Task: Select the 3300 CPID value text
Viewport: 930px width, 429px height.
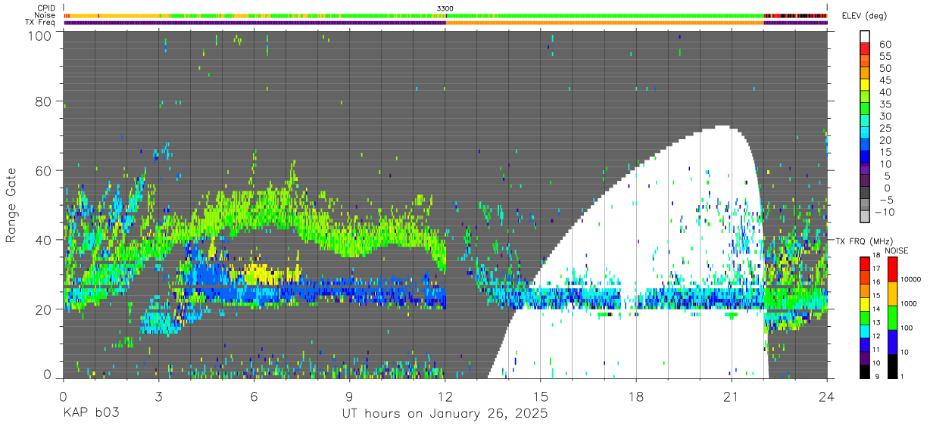Action: coord(445,8)
